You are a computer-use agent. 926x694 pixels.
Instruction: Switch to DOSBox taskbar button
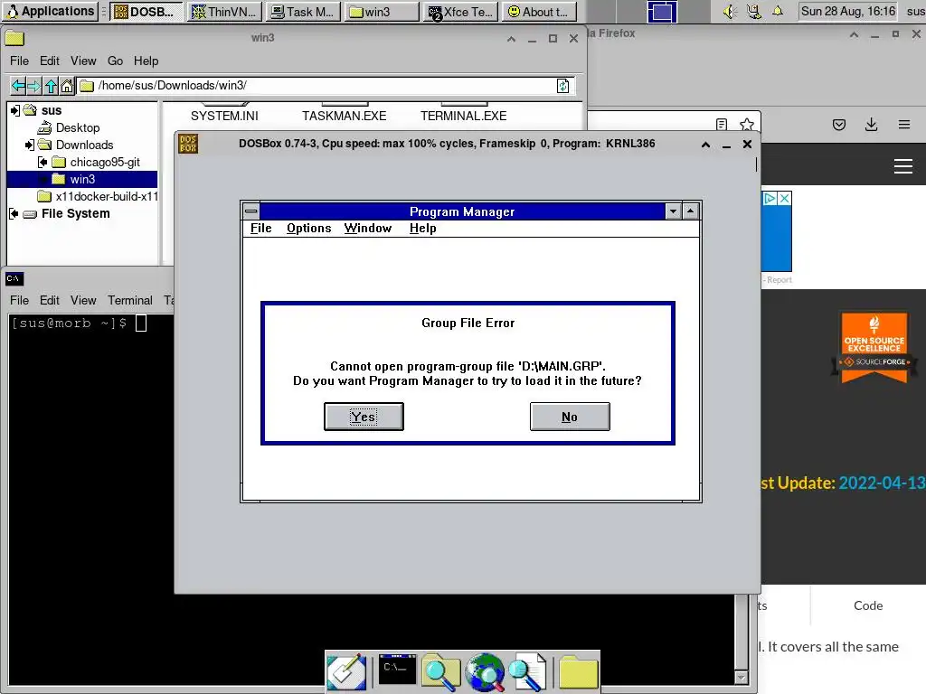pos(146,12)
